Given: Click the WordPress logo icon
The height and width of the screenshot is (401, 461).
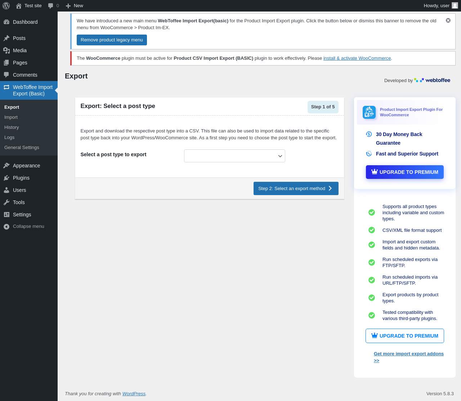Looking at the screenshot, I should tap(6, 6).
